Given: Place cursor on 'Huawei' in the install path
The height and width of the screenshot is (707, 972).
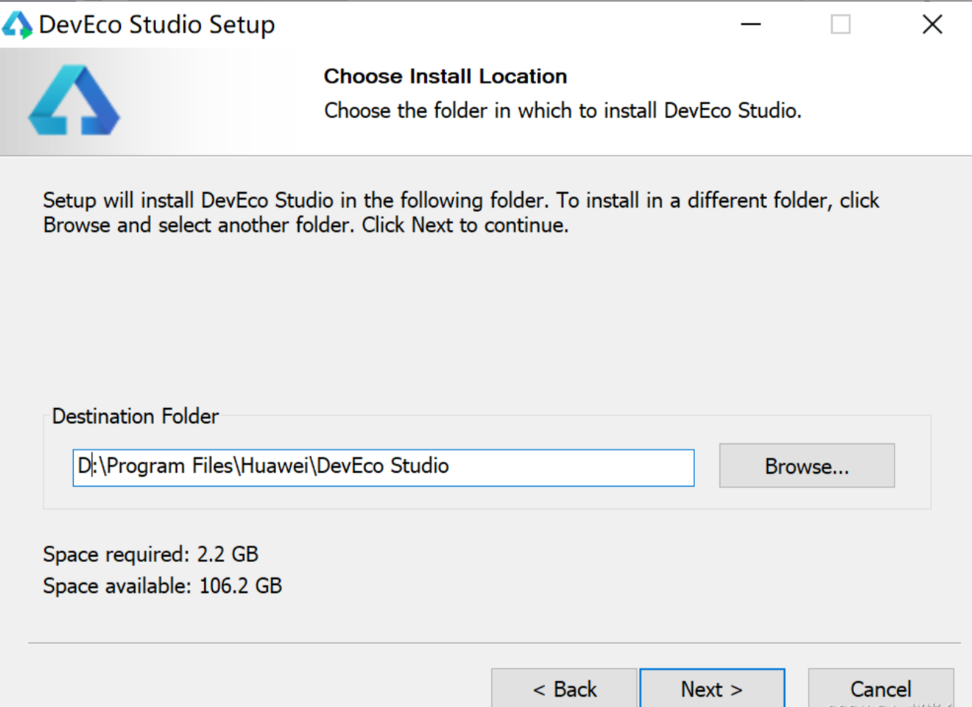Looking at the screenshot, I should point(274,466).
